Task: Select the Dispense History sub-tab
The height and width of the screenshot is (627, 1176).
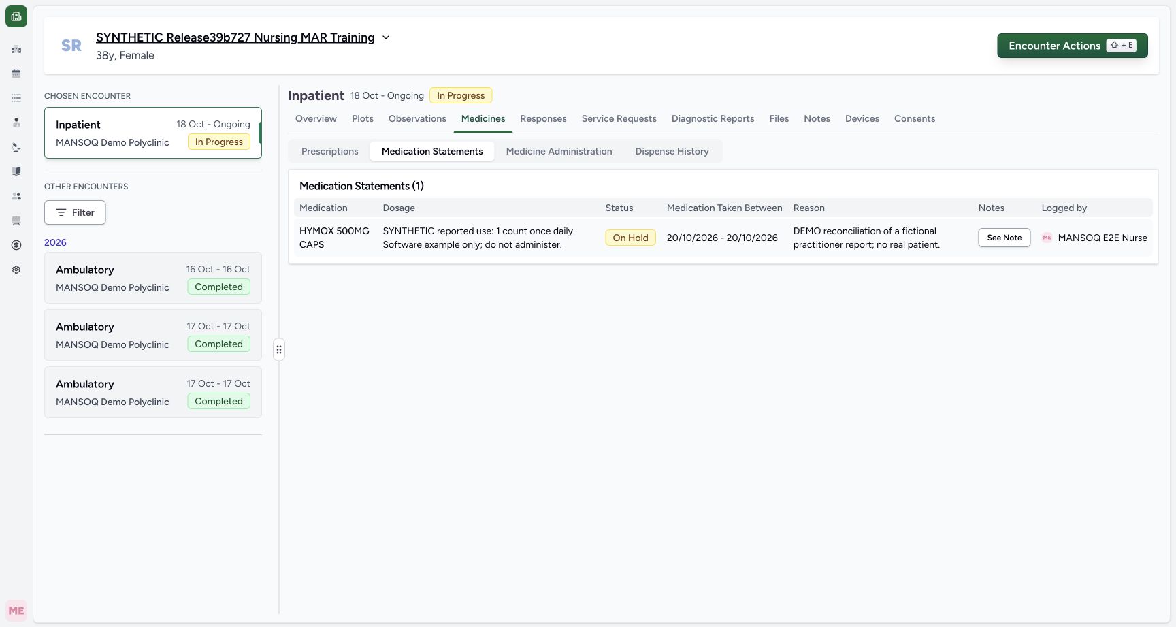Action: point(672,151)
